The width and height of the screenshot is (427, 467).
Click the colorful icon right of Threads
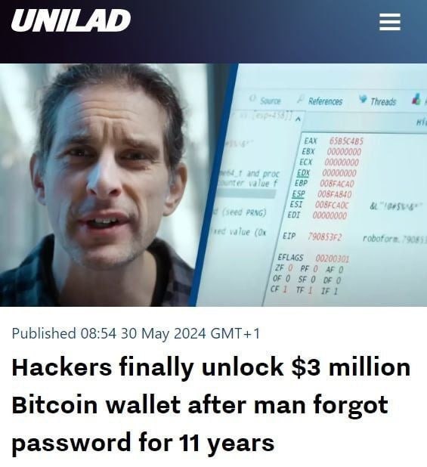[416, 99]
